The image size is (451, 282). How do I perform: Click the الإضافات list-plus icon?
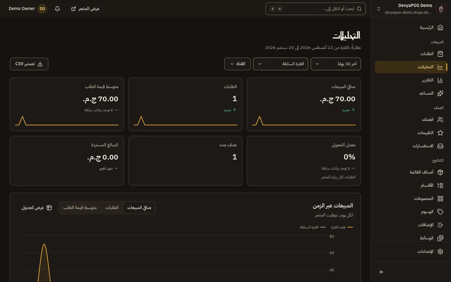click(440, 225)
